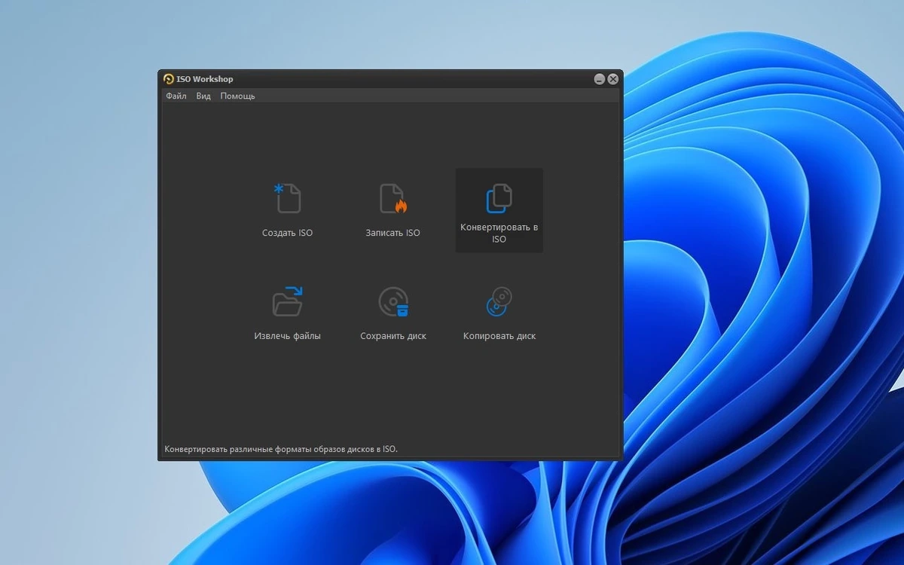Open the Создать ISO tool icon

287,198
